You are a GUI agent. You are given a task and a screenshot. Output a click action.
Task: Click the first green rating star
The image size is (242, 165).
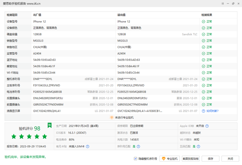click(14, 136)
